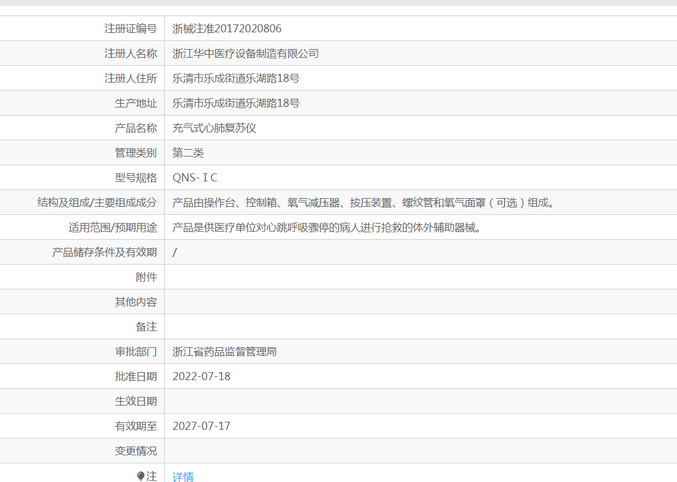Click the lightbulb icon beside 注

pyautogui.click(x=140, y=476)
